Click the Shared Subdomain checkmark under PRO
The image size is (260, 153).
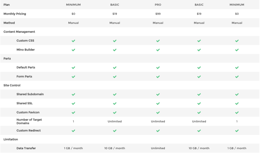tap(158, 94)
